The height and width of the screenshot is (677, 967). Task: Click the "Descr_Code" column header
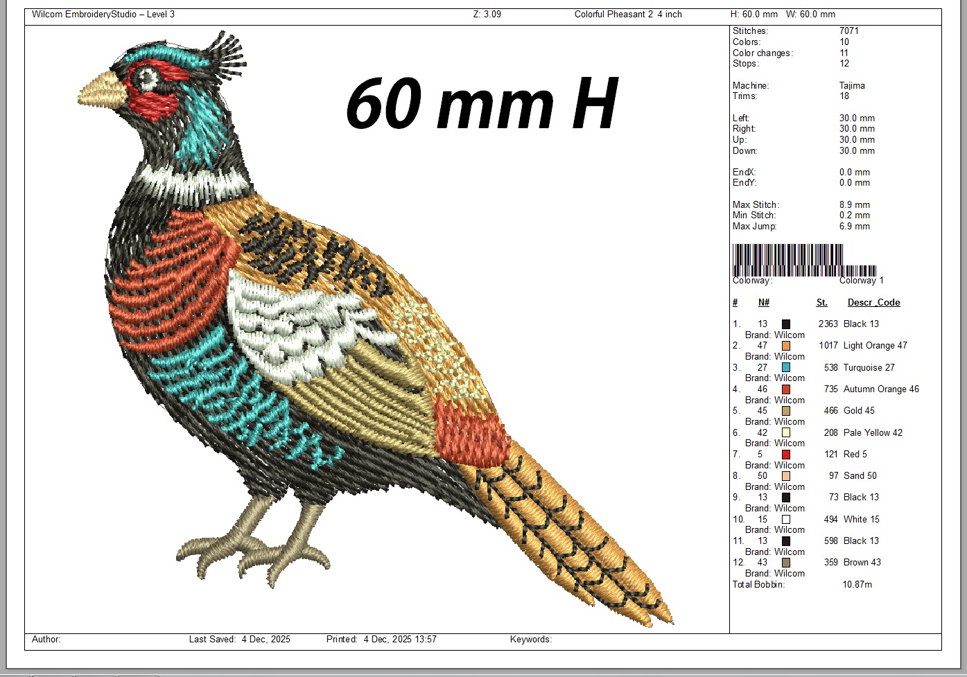click(873, 303)
